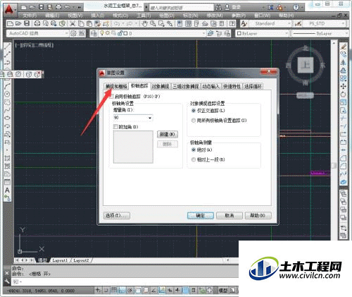Screen dimensions: 352x297
Task: Click the Help 帮助(H) button in dialog
Action: point(258,215)
